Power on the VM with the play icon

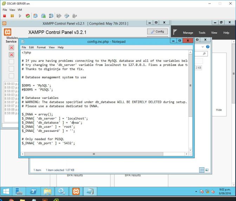point(20,16)
